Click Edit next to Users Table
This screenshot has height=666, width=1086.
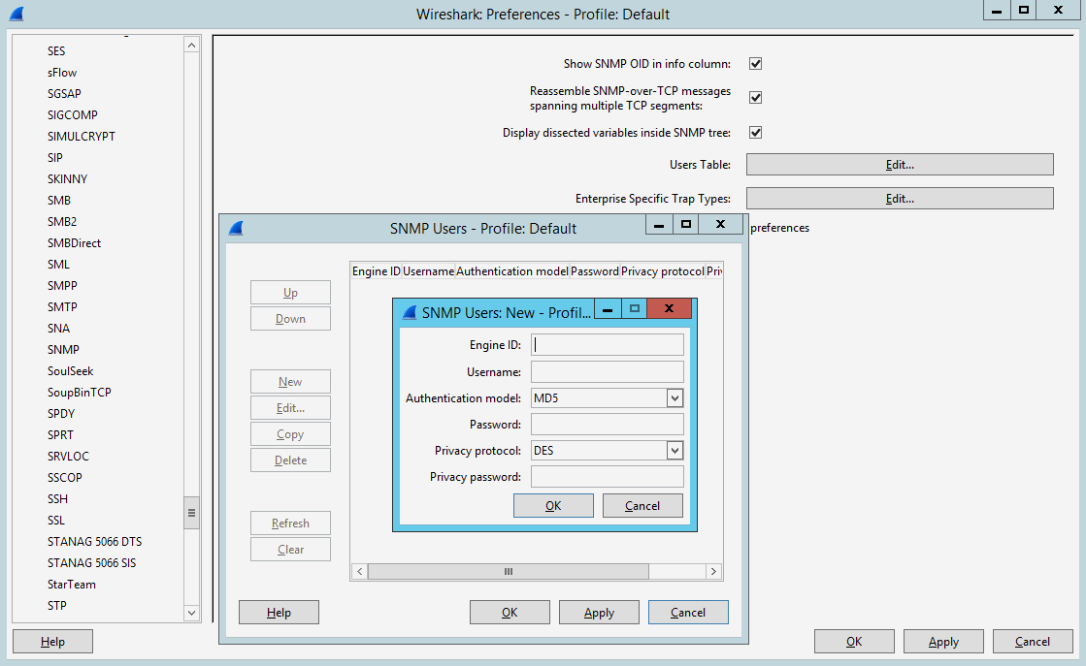click(x=899, y=164)
